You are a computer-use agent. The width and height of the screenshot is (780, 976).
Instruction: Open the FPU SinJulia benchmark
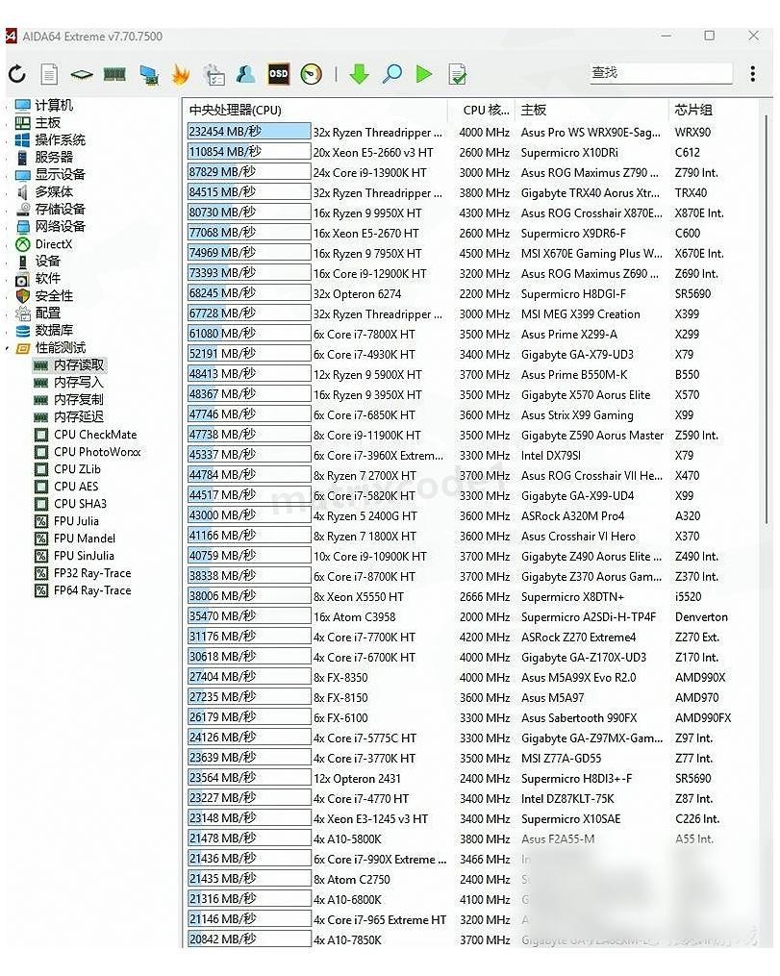(84, 556)
